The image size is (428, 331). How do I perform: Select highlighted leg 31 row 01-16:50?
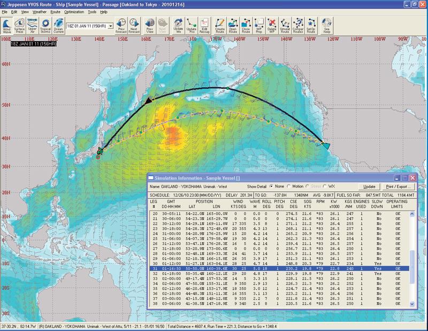[279, 268]
